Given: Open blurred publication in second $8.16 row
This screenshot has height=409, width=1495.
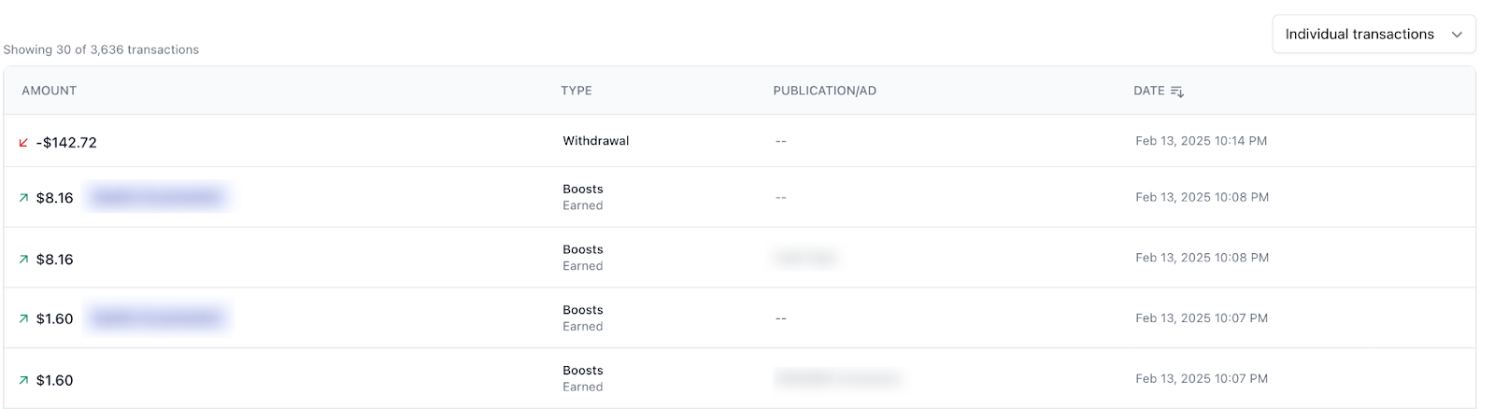Looking at the screenshot, I should click(x=804, y=258).
